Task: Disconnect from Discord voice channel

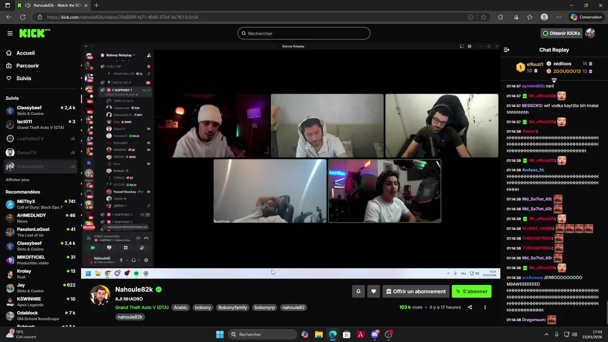Action: [146, 238]
